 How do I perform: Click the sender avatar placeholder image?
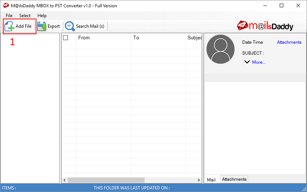click(220, 49)
